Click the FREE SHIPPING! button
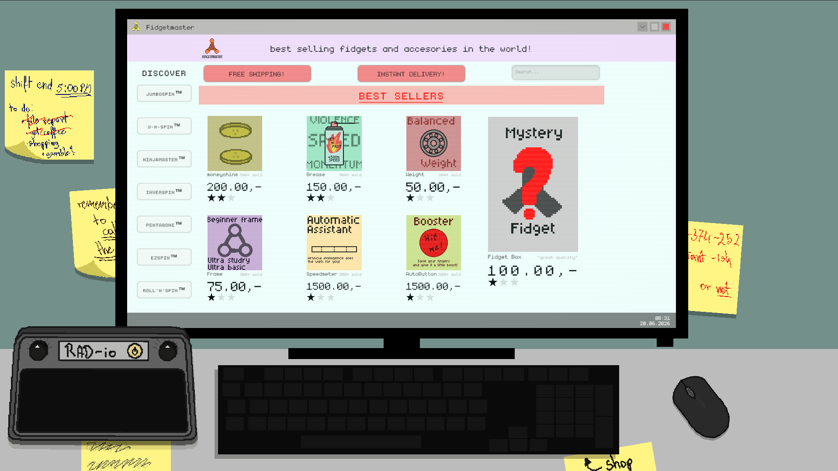The width and height of the screenshot is (838, 471). (x=257, y=74)
